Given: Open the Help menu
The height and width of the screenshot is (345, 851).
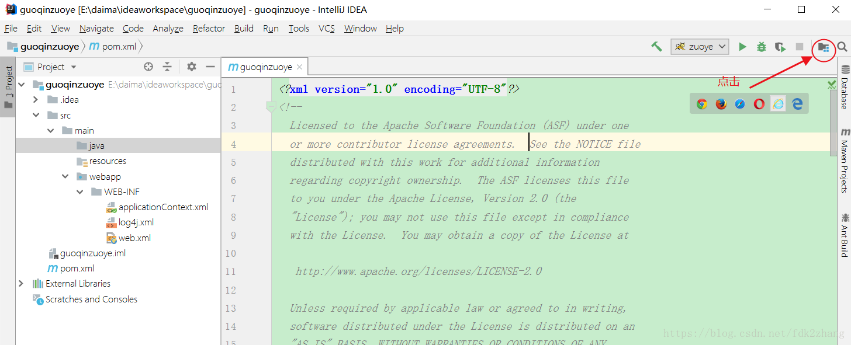Looking at the screenshot, I should point(395,28).
